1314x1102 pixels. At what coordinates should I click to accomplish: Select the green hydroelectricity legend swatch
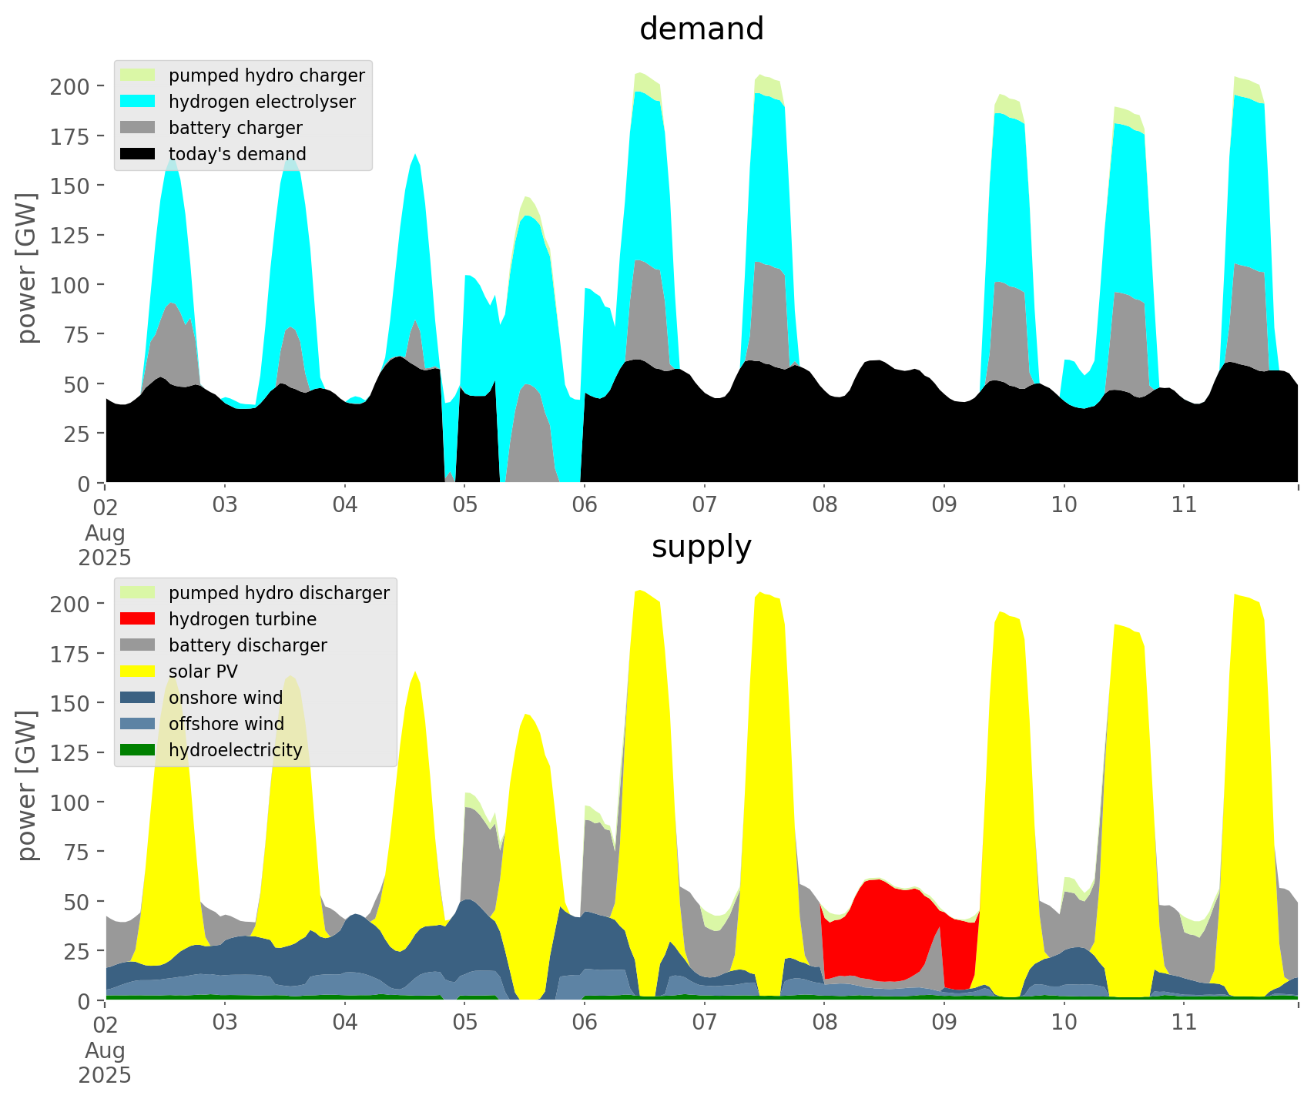click(x=138, y=750)
